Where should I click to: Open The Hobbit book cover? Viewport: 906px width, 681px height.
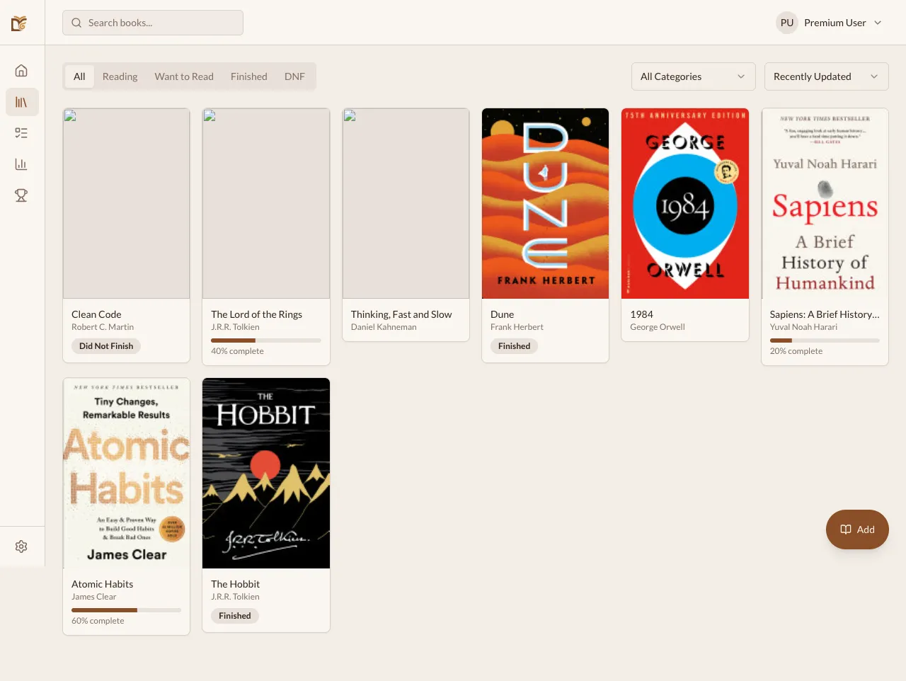(x=266, y=473)
